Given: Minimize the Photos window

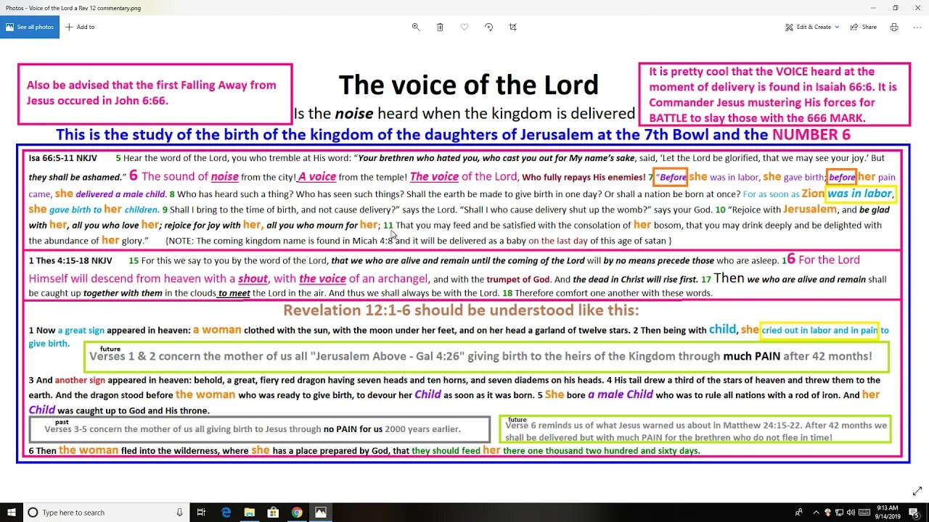Looking at the screenshot, I should click(873, 7).
